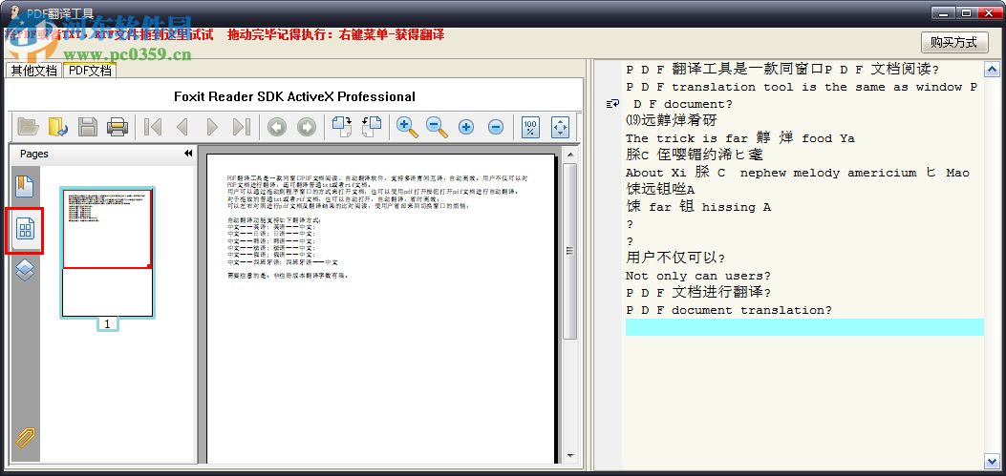The height and width of the screenshot is (476, 1006).
Task: Select the zoom in magnifier tool
Action: [x=407, y=127]
